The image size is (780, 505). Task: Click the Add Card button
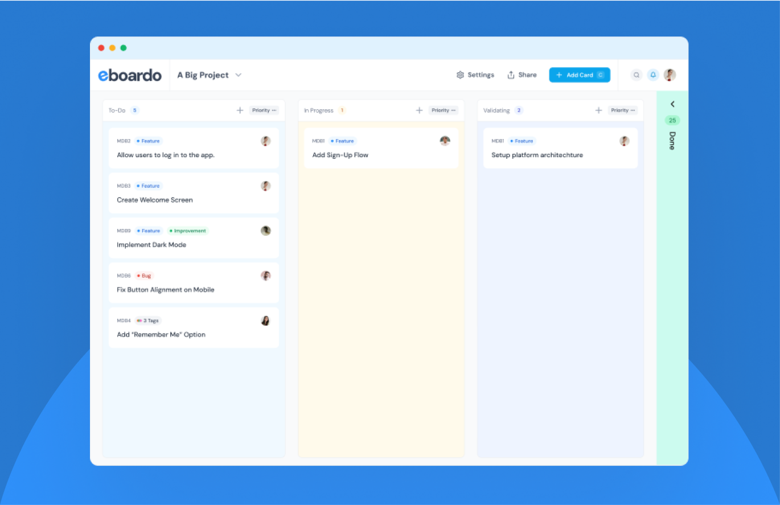(580, 75)
